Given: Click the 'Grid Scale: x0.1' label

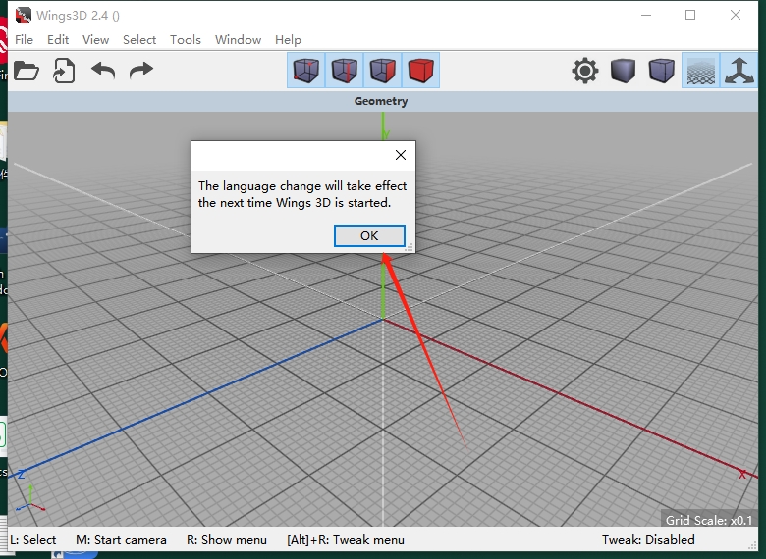Looking at the screenshot, I should pyautogui.click(x=709, y=521).
